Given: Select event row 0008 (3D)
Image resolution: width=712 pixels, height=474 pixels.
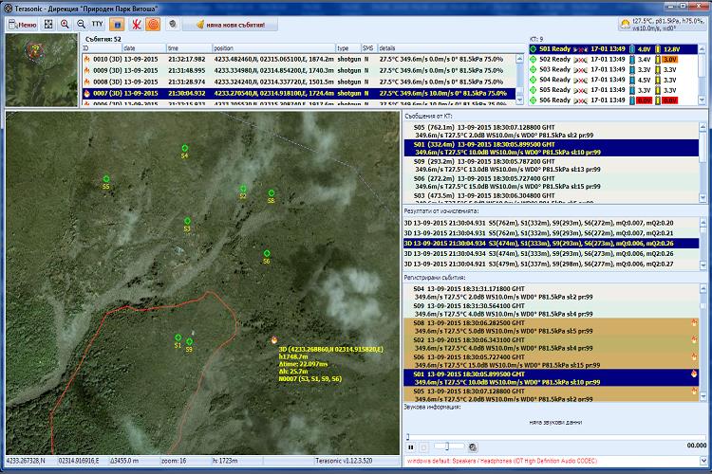Looking at the screenshot, I should point(299,82).
